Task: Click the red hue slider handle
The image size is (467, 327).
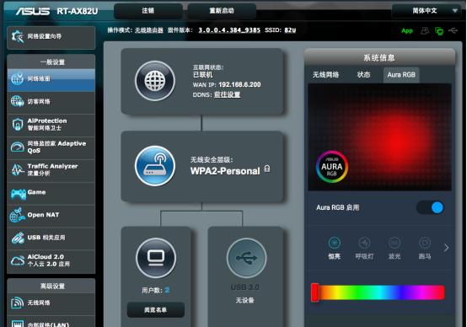Action: (x=315, y=292)
